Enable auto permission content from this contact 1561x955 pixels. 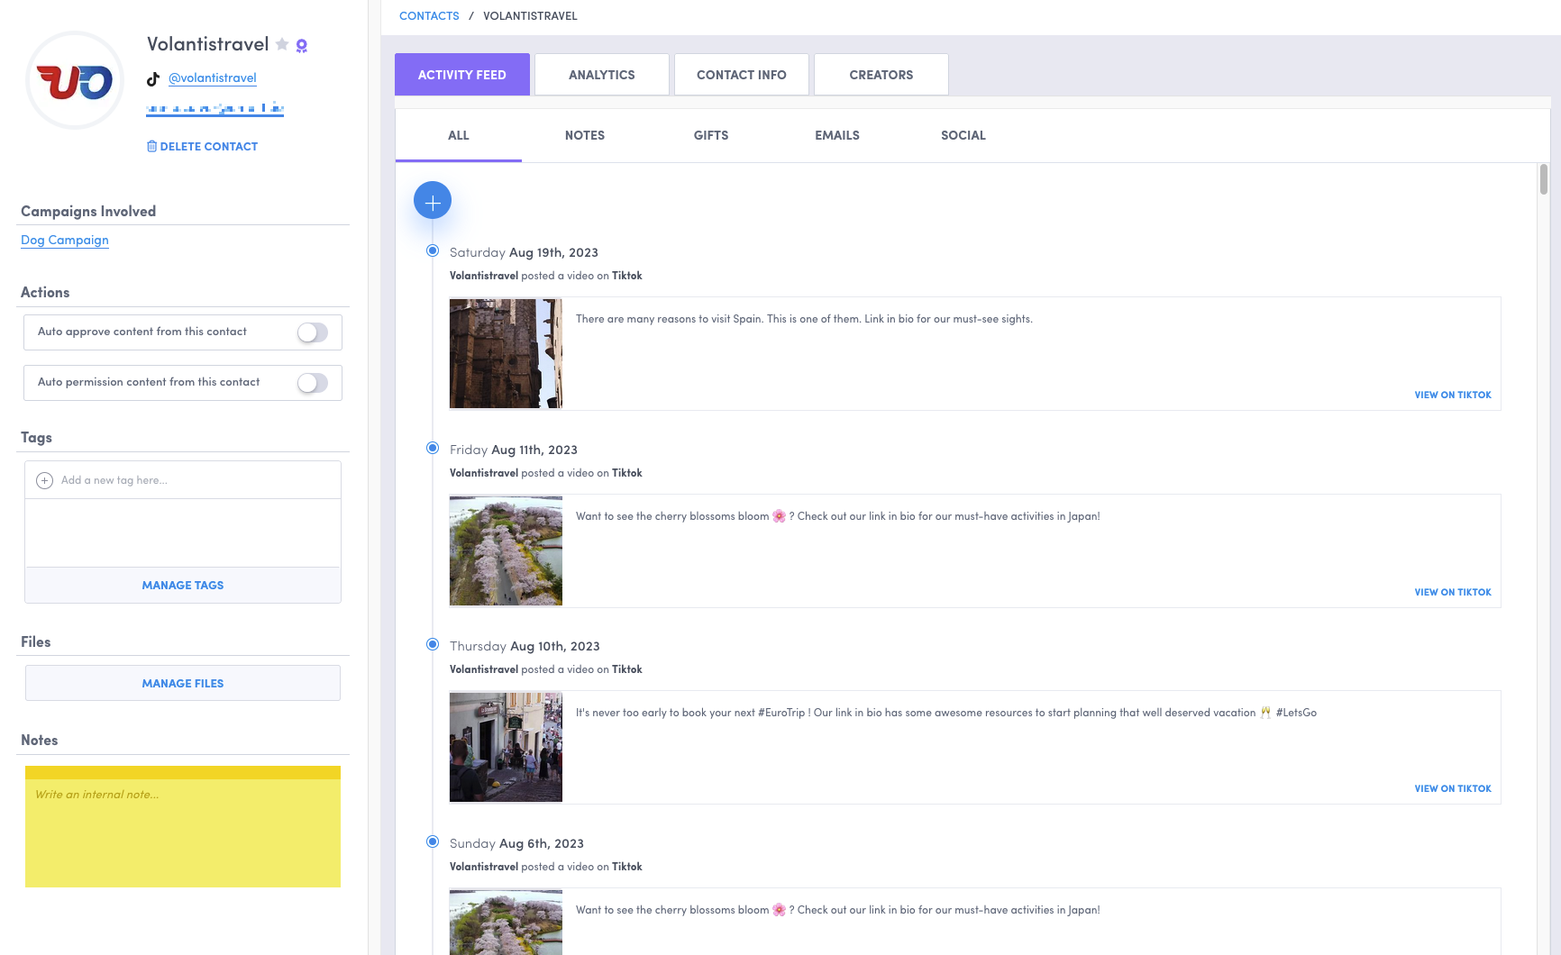(313, 383)
